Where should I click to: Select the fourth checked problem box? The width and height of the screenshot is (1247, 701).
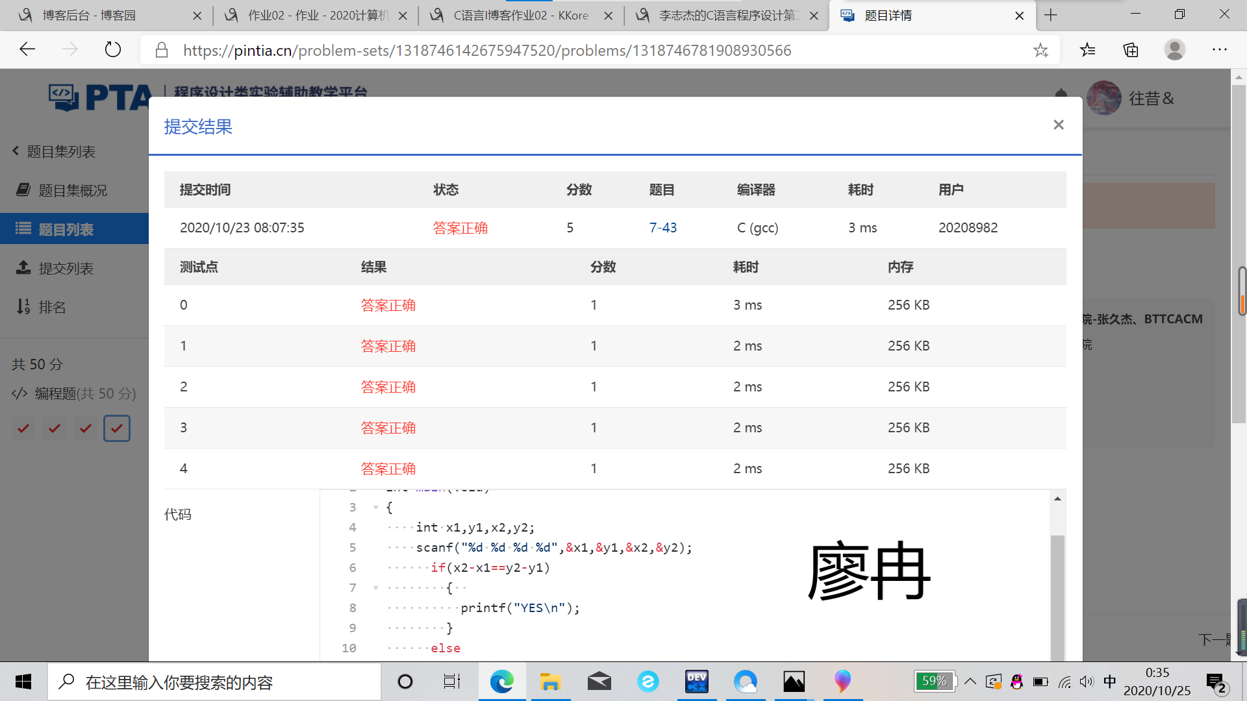[117, 428]
